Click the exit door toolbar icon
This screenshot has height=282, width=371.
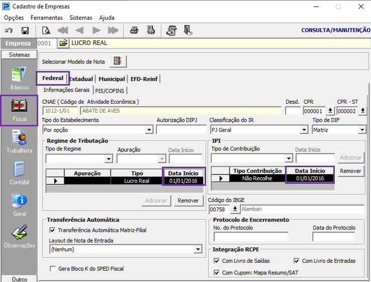tap(188, 31)
